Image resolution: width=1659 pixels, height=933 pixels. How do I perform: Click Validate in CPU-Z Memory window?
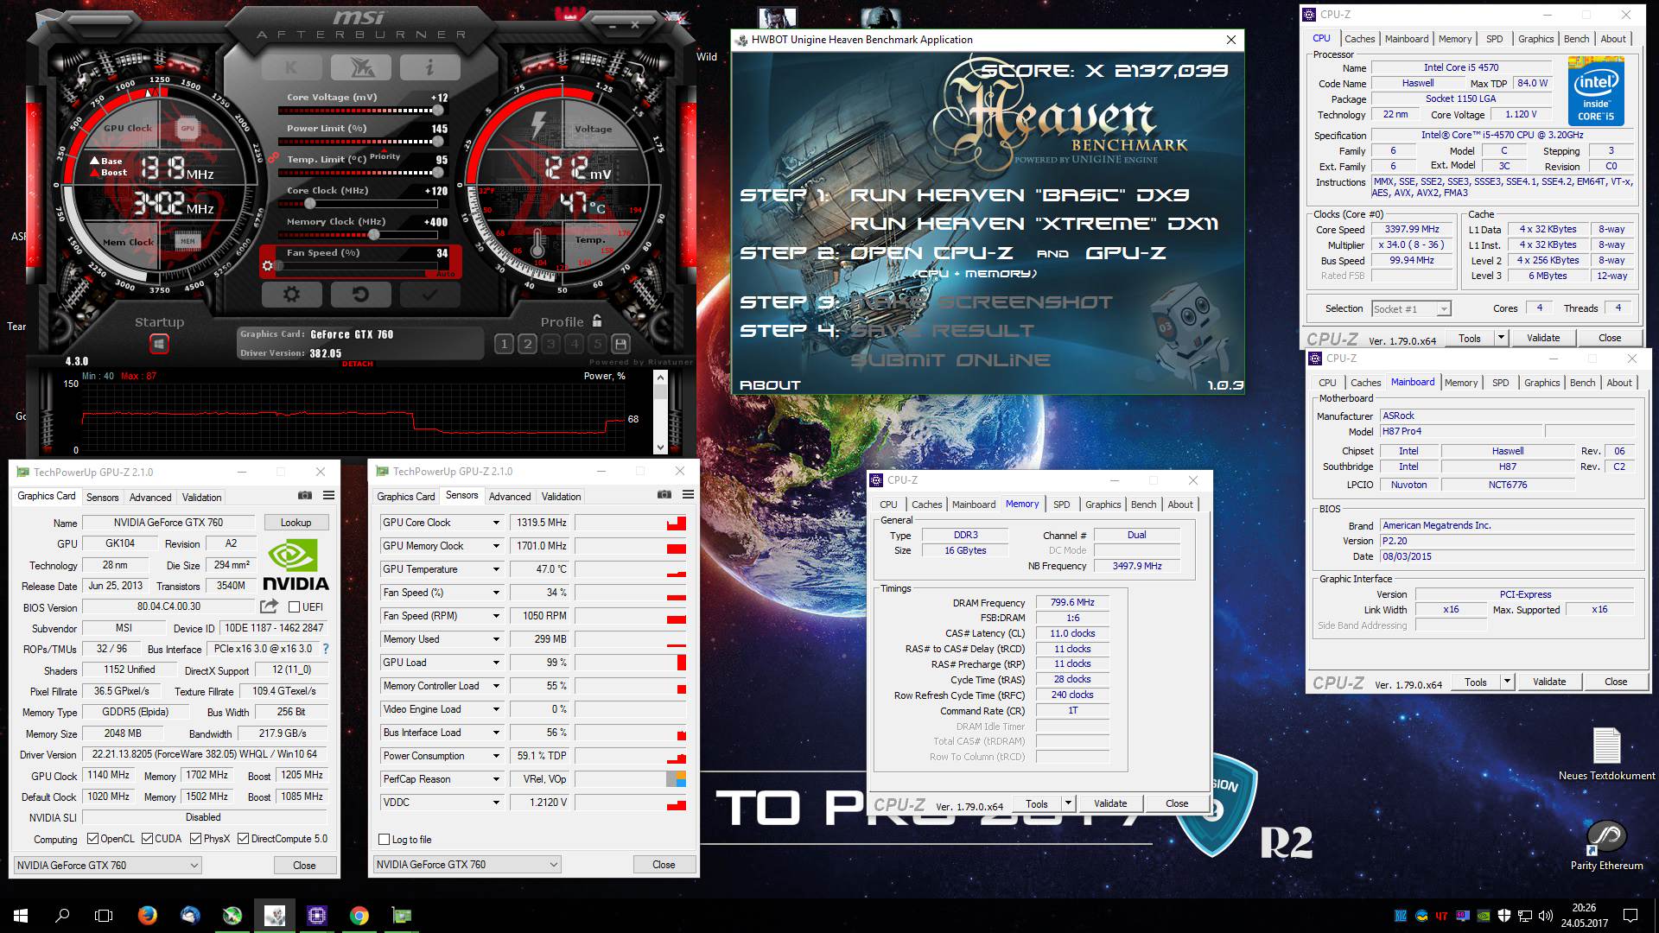pos(1110,803)
